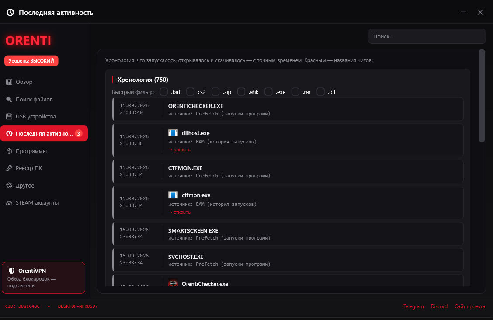This screenshot has width=493, height=320.
Task: Open the Обзор section
Action: pos(44,82)
